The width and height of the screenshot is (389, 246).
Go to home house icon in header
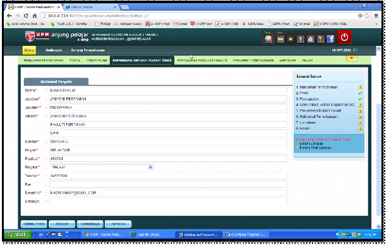coord(311,39)
